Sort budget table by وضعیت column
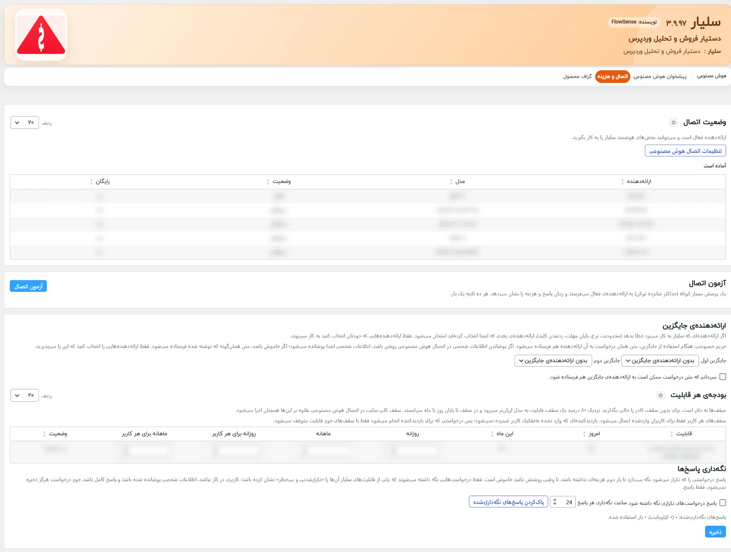731x552 pixels. coord(55,434)
